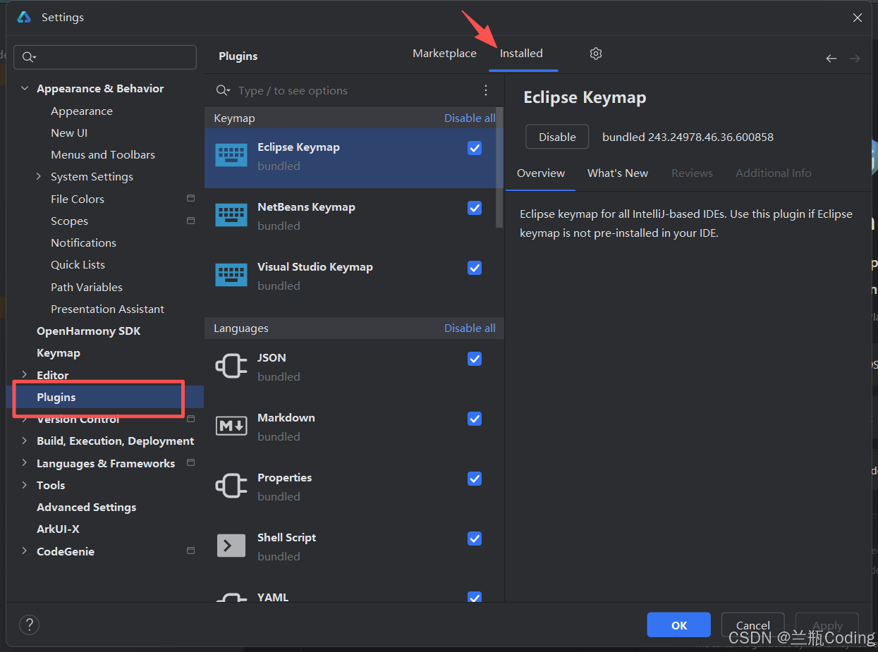Click the File Colors project-level marker icon

[190, 199]
